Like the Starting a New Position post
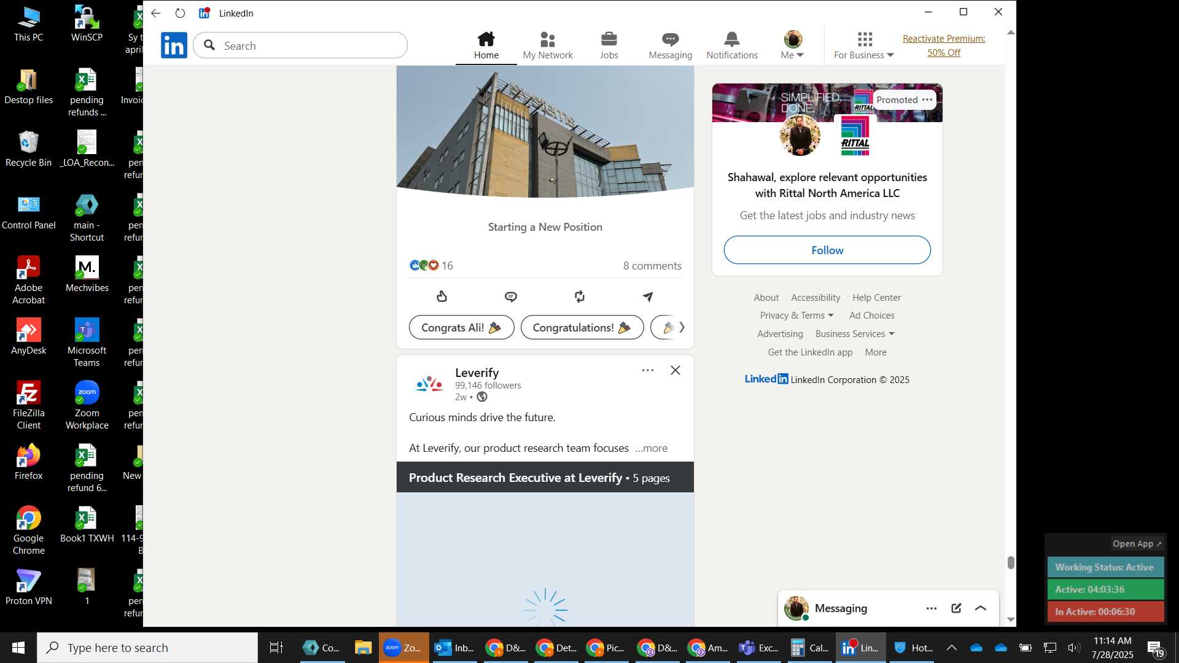Screen dimensions: 1179x663 pyautogui.click(x=442, y=297)
